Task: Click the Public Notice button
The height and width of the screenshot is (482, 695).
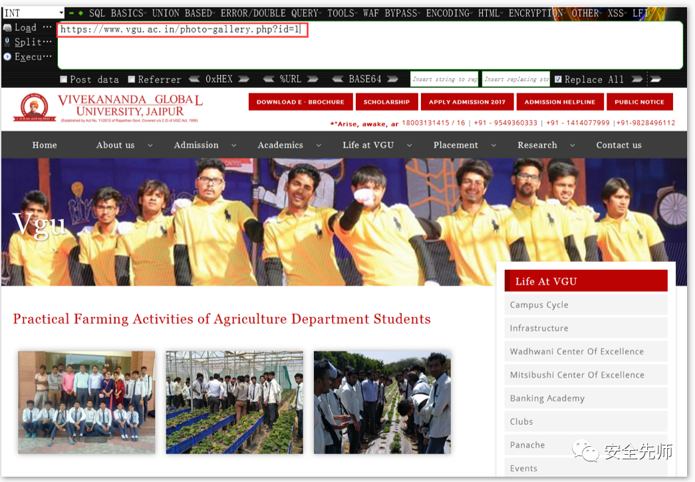Action: [640, 102]
